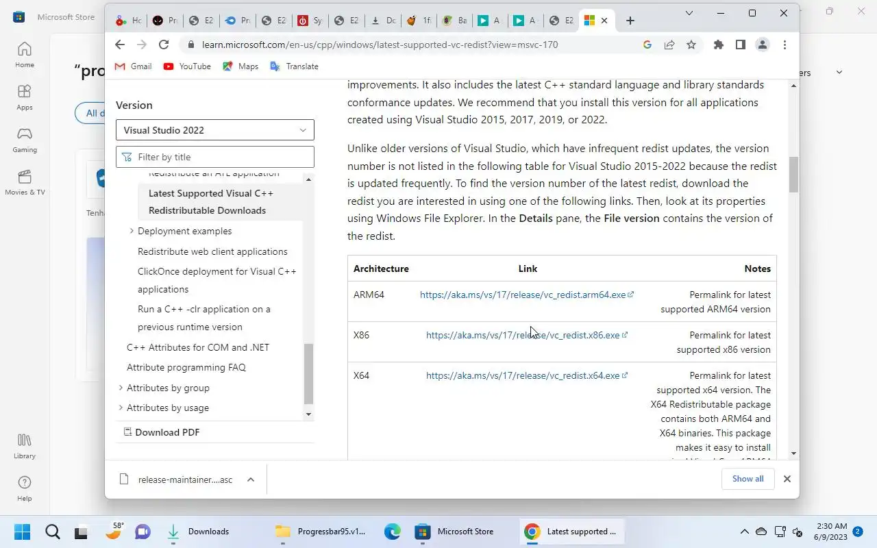Open Task View on taskbar
The width and height of the screenshot is (877, 548).
coord(82,532)
